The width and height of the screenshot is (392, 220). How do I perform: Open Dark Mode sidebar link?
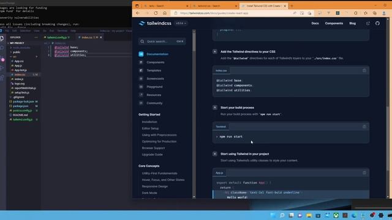coord(149,193)
